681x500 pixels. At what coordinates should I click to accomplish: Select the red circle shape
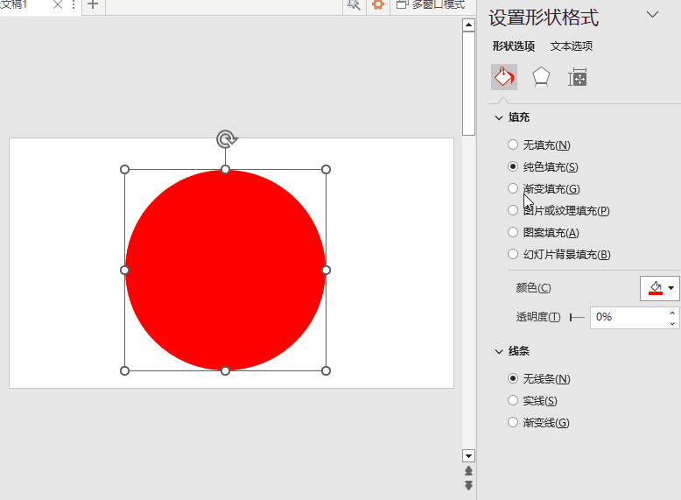[x=226, y=270]
